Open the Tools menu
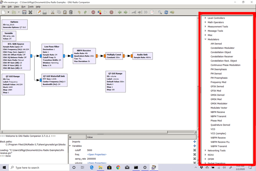 tap(30, 7)
